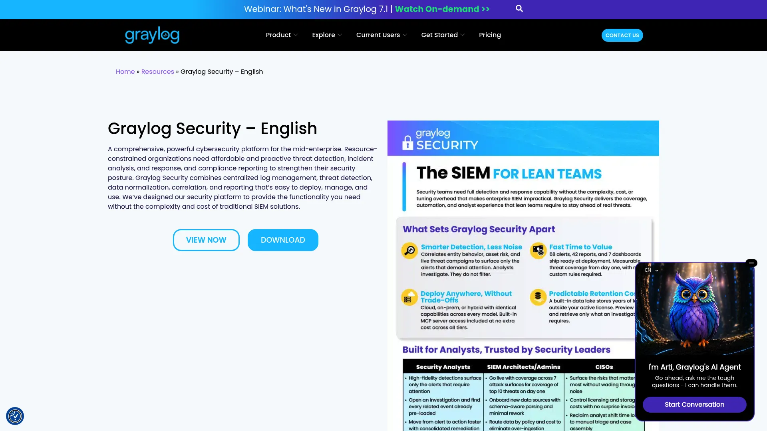Click 'Built for Analysts, Trusted by Security Leaders' heading
Viewport: 767px width, 431px height.
tap(506, 350)
